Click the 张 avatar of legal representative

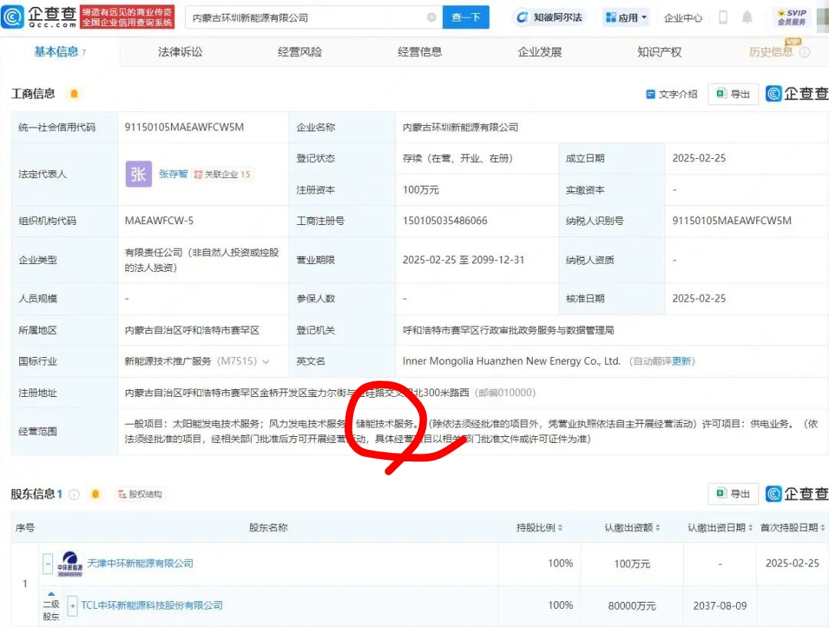(x=138, y=174)
